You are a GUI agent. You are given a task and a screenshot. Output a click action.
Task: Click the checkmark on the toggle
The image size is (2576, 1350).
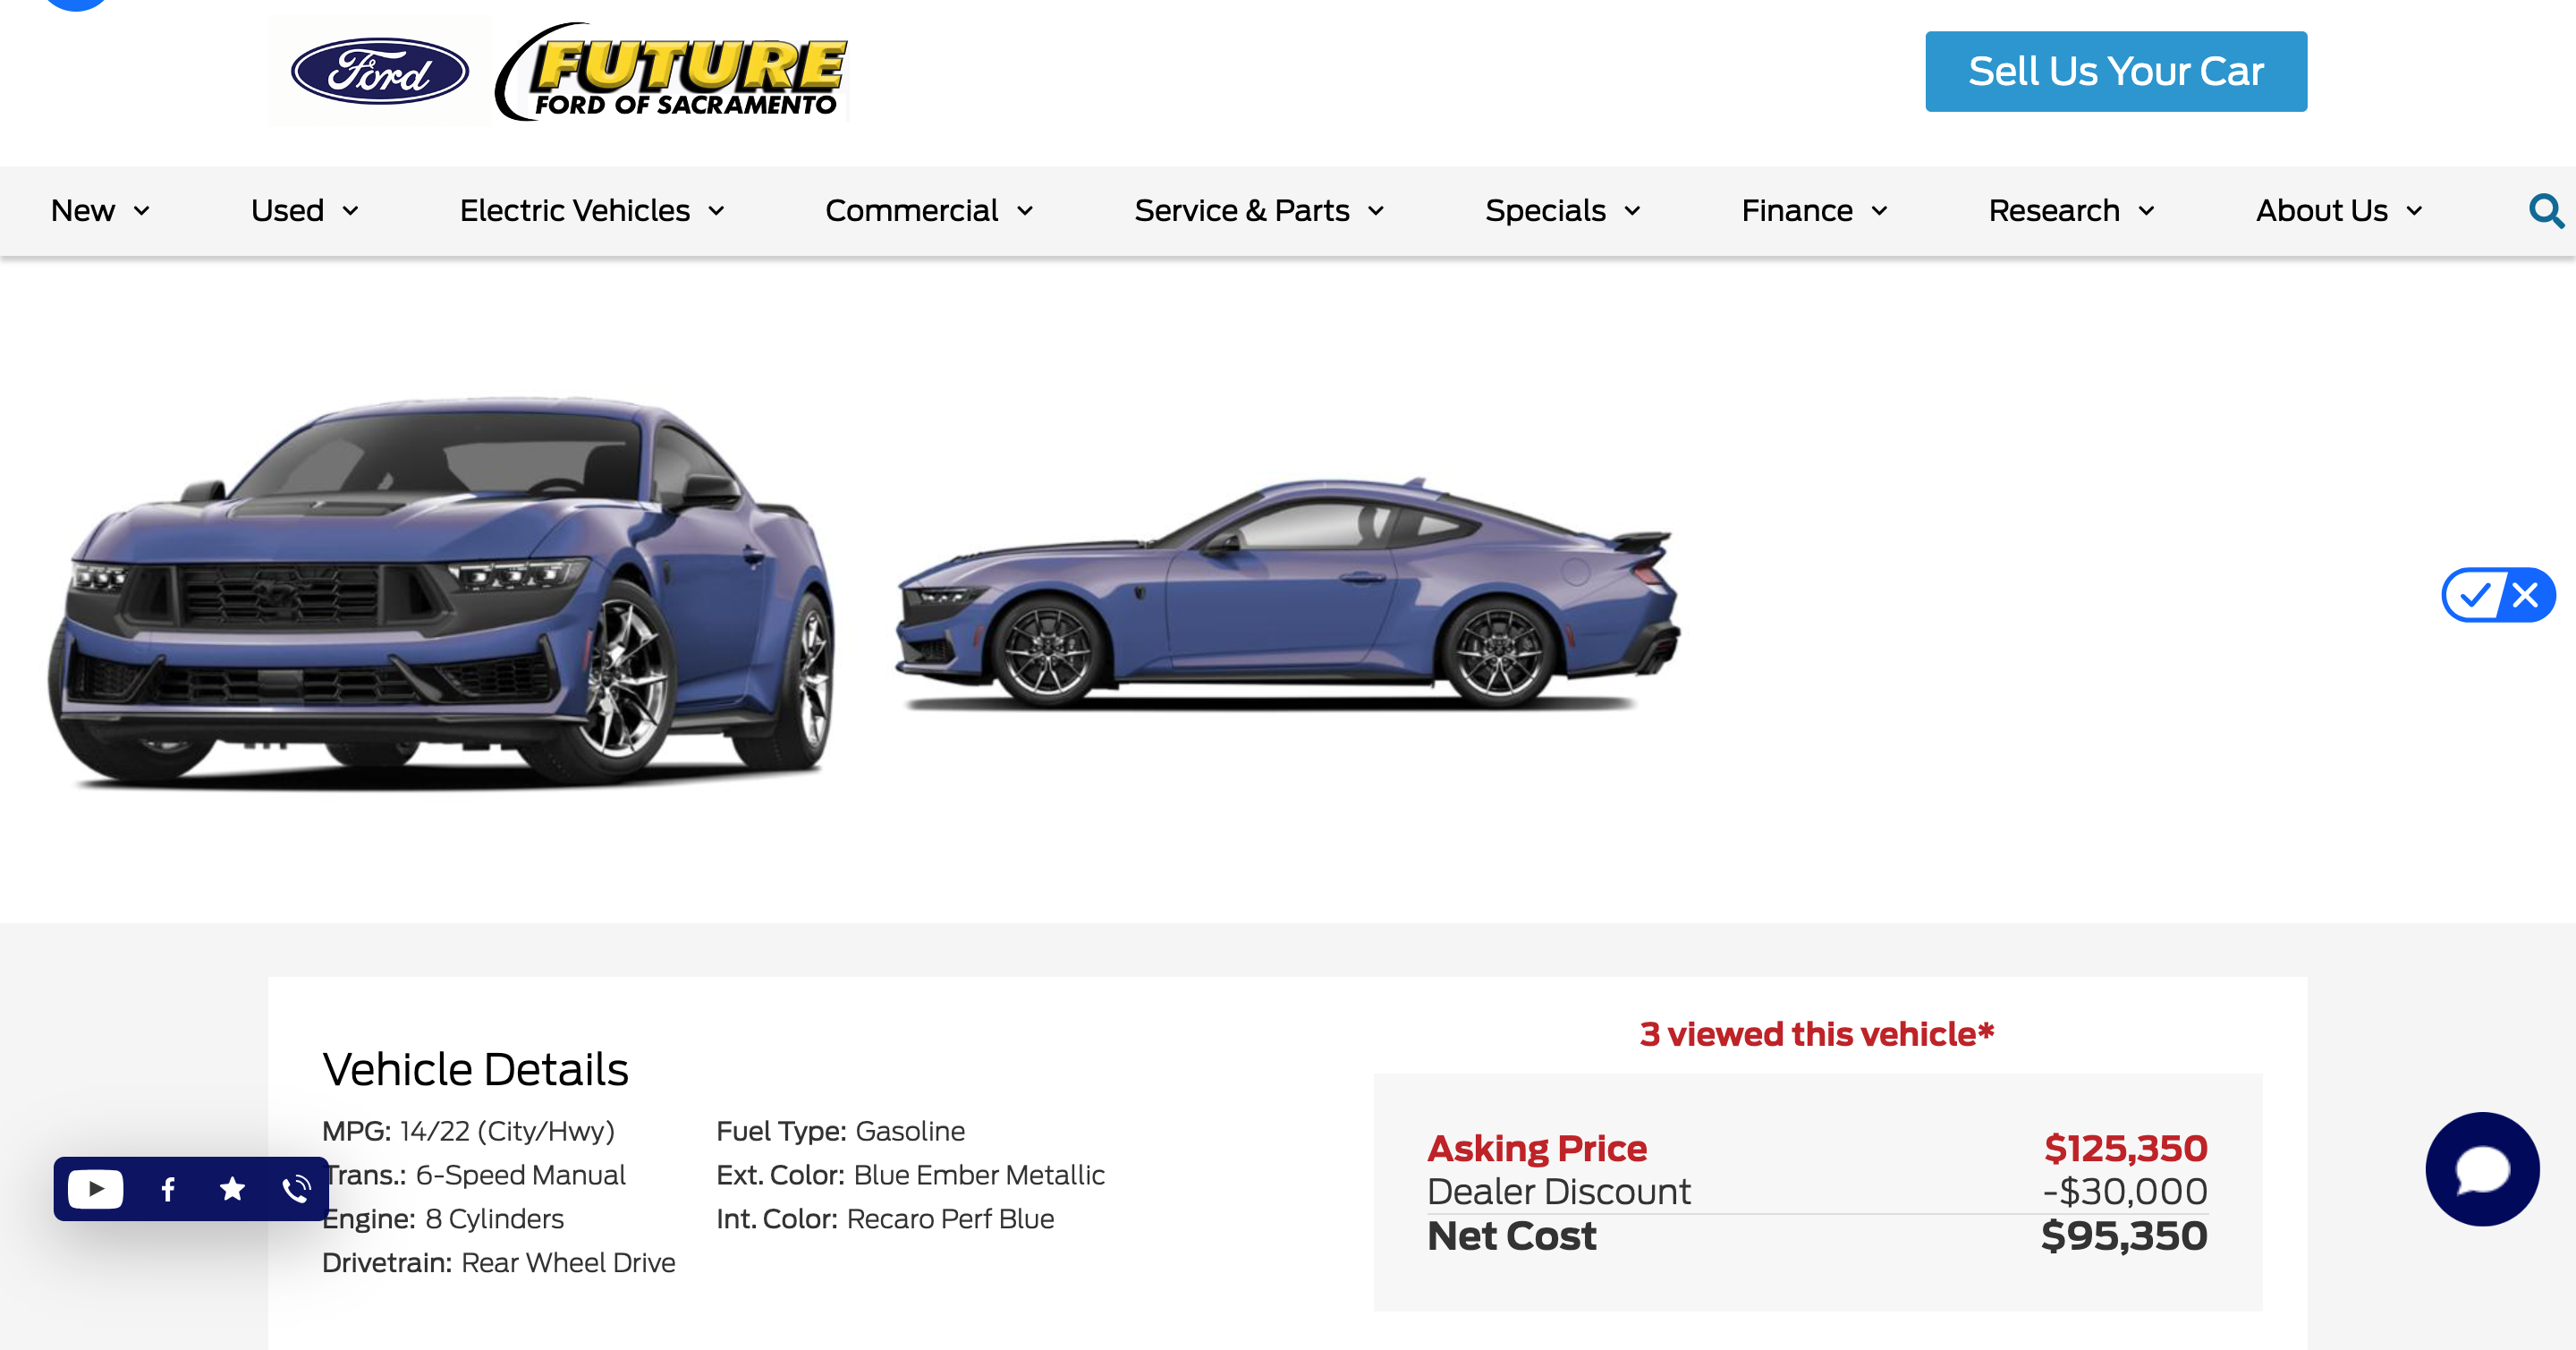[x=2475, y=596]
